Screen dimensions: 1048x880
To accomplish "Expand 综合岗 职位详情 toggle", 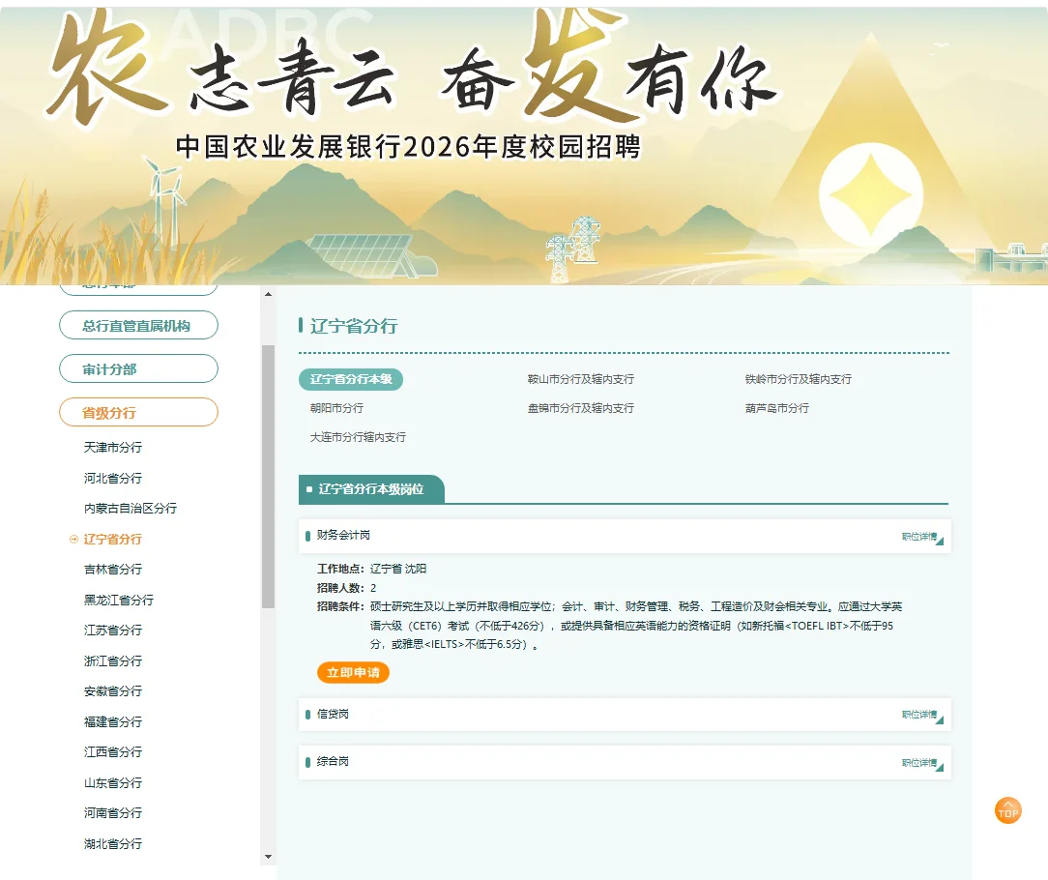I will [x=922, y=763].
